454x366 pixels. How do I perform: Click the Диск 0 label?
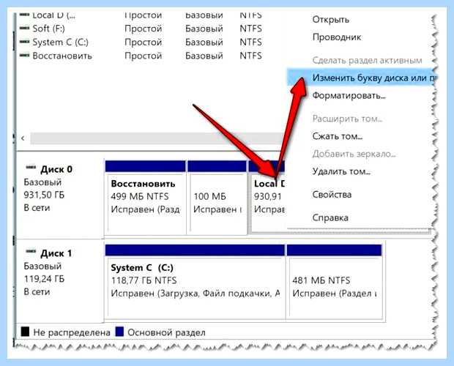(56, 169)
